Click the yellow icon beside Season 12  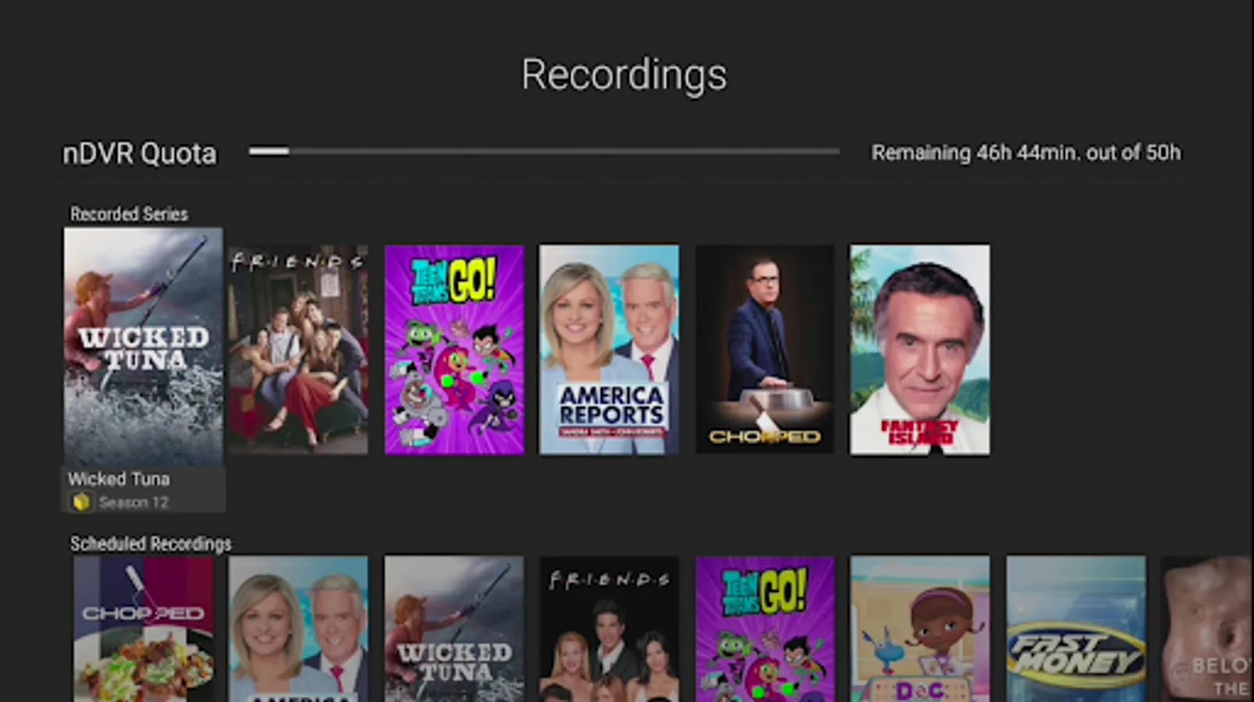(x=81, y=502)
